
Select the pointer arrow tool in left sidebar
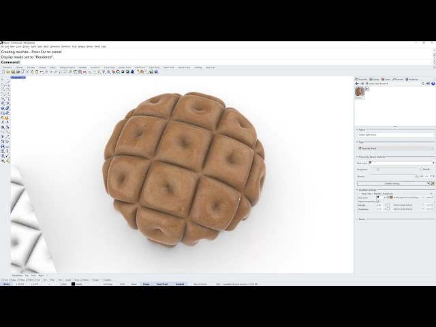click(3, 80)
